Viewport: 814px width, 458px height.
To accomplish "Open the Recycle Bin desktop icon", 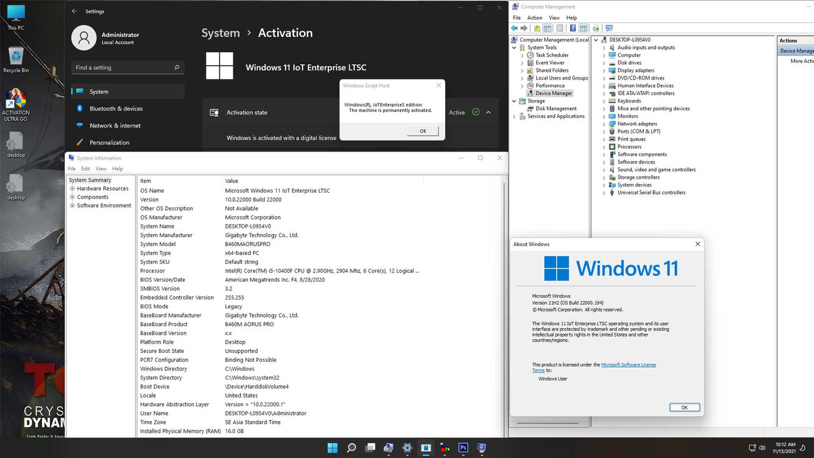I will click(x=16, y=60).
